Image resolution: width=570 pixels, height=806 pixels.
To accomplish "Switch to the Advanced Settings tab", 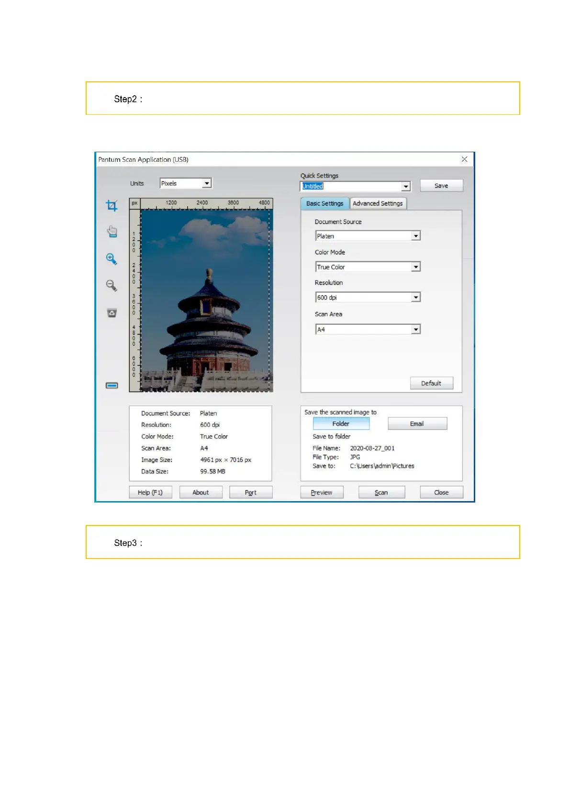I will (x=378, y=203).
